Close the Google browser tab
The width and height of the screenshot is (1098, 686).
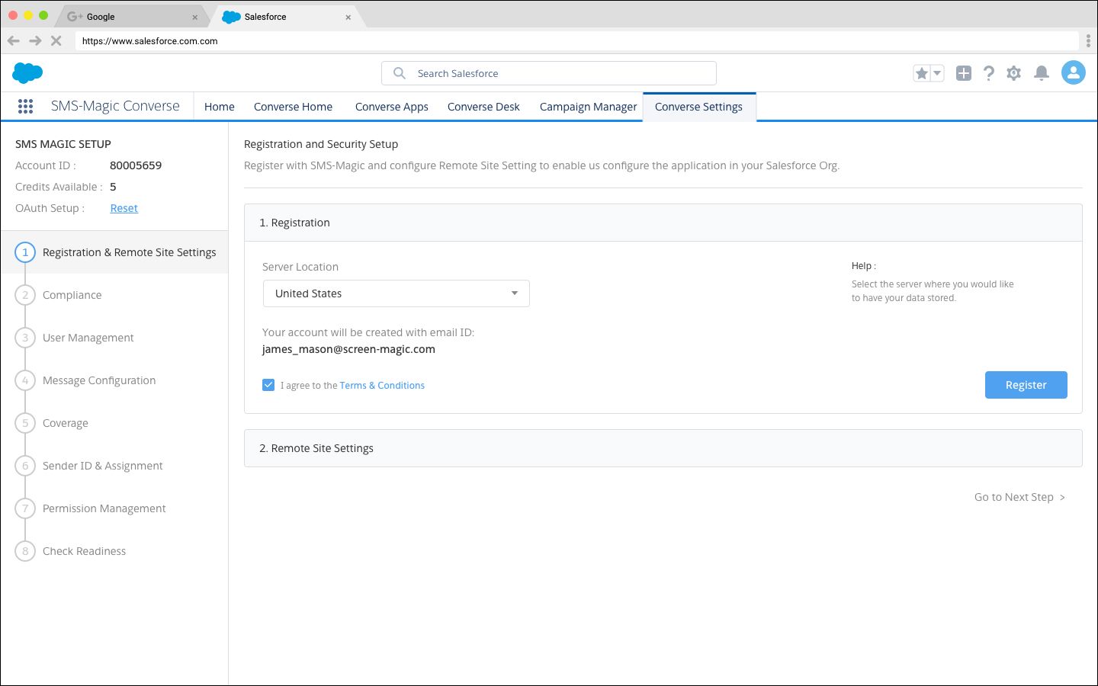(x=195, y=17)
